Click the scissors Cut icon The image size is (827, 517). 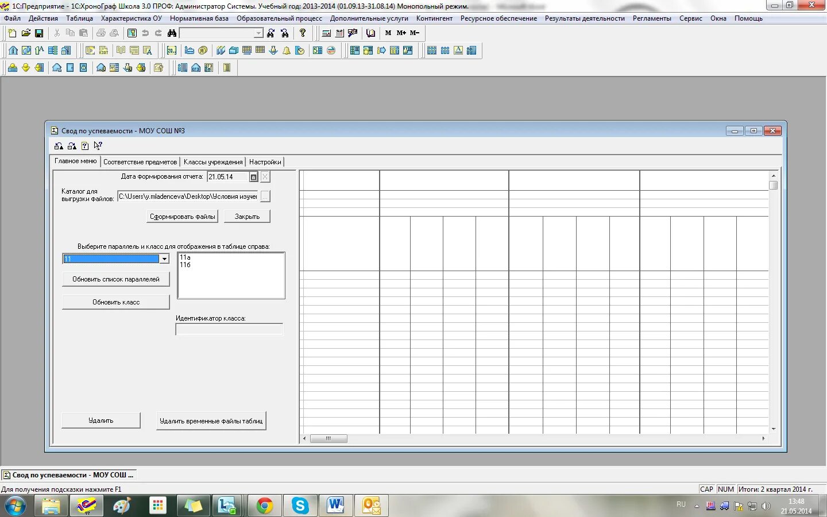point(57,33)
